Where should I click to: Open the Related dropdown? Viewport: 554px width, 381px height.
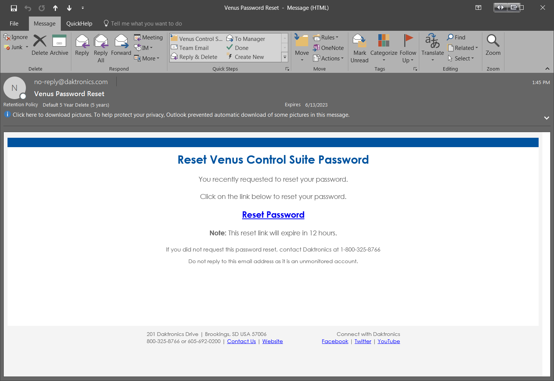[x=463, y=48]
